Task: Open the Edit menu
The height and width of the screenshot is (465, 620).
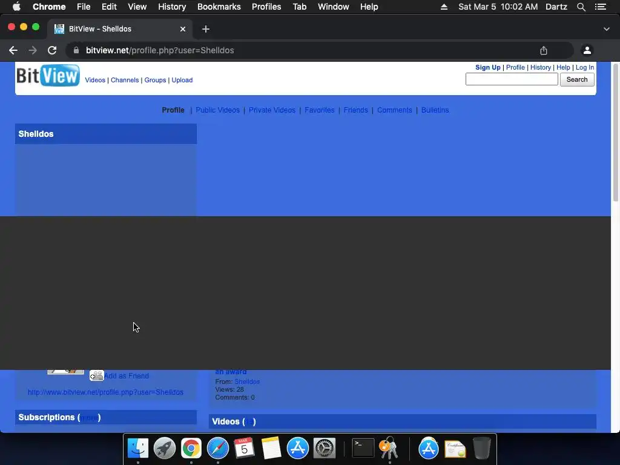Action: pyautogui.click(x=109, y=7)
